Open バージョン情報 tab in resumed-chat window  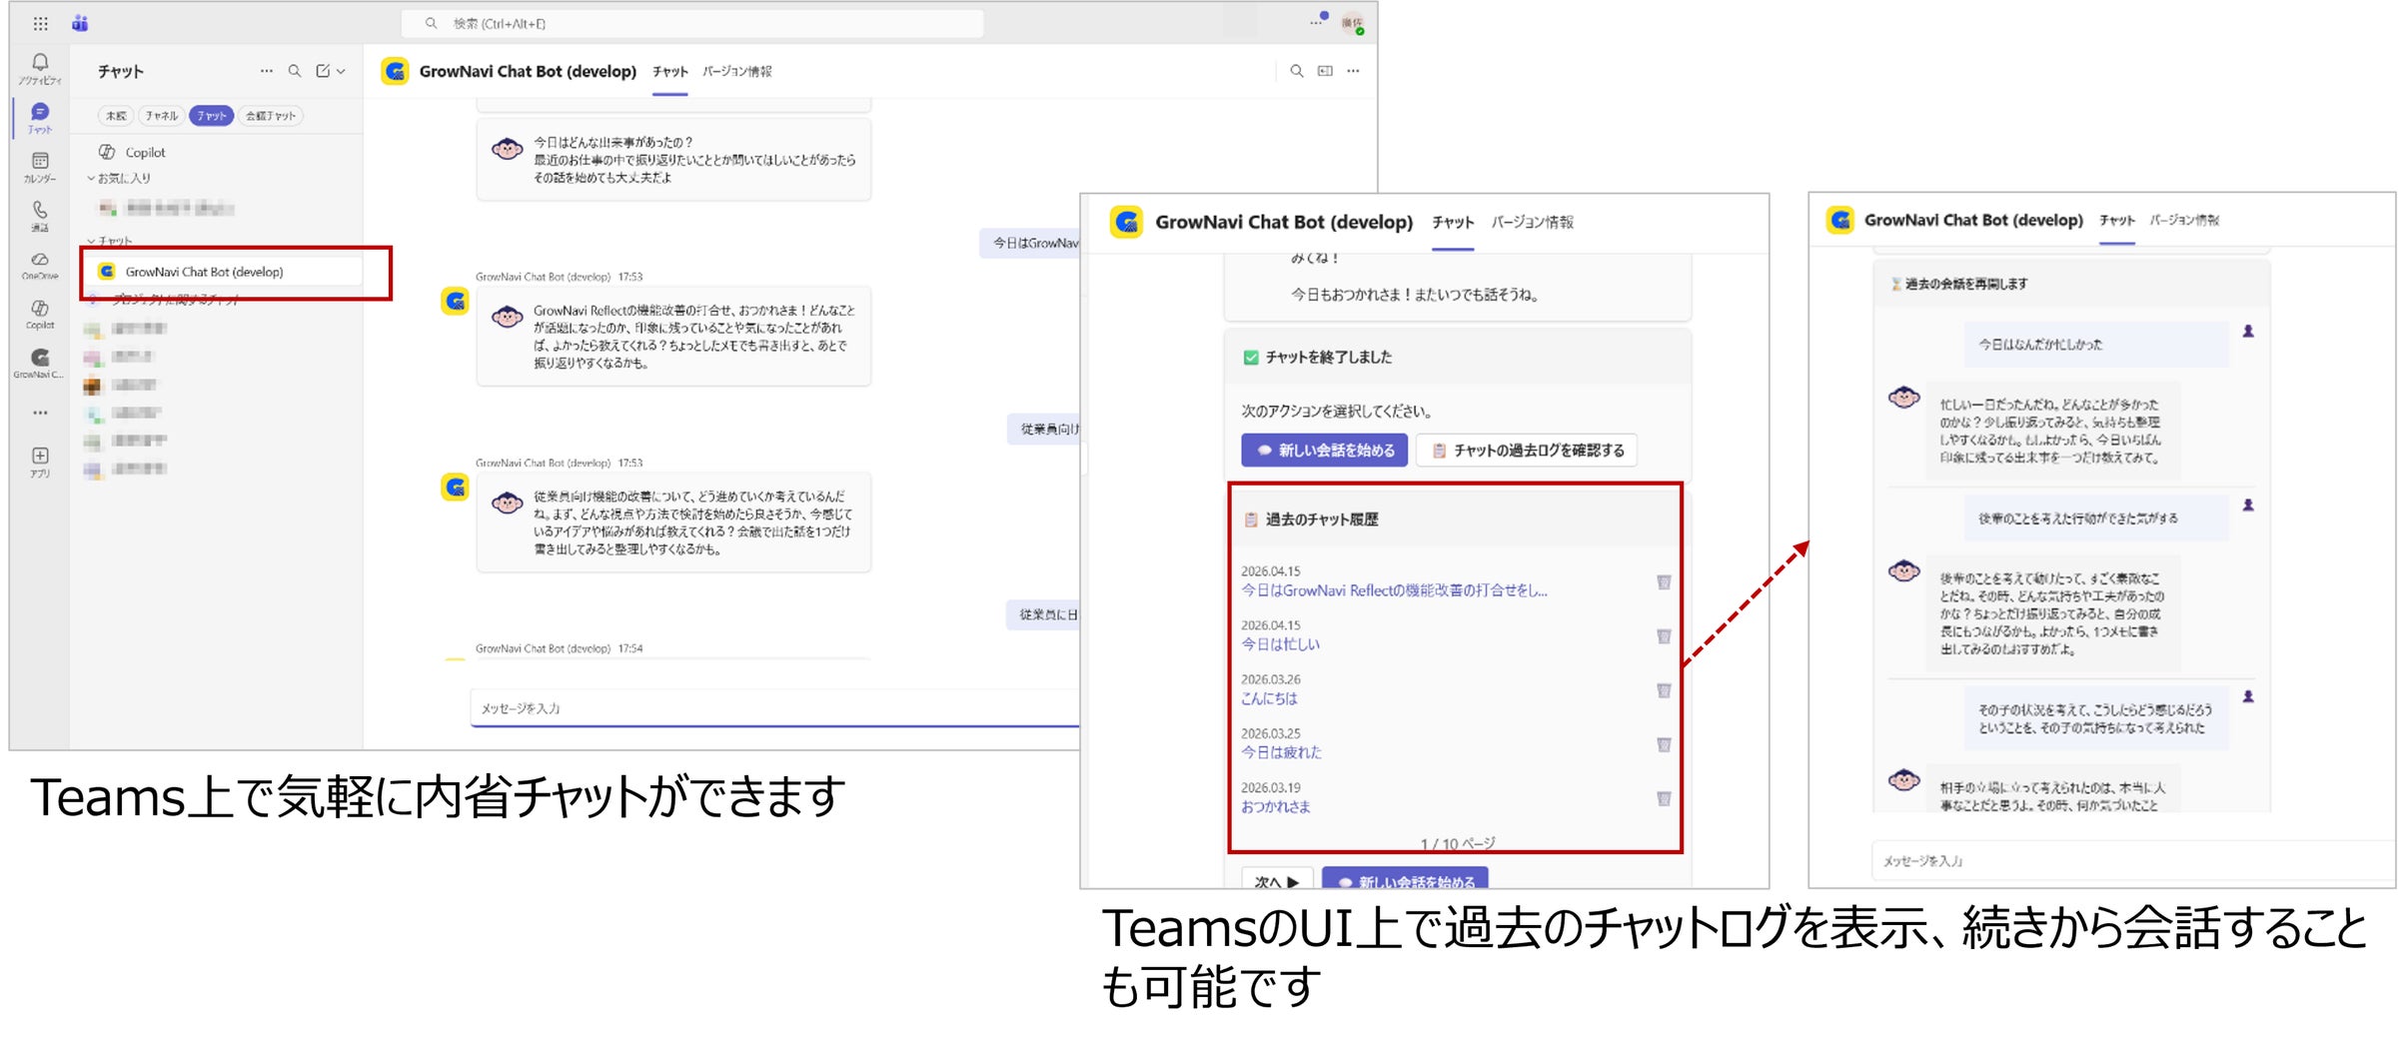pos(2184,220)
